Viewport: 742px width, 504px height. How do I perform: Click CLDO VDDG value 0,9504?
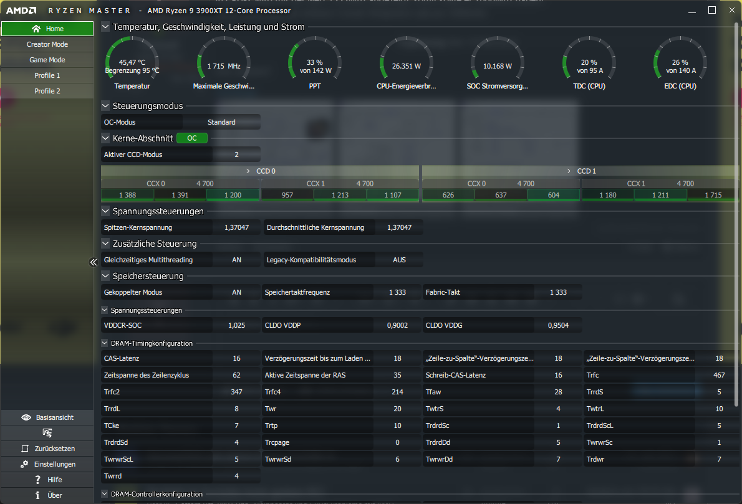(x=559, y=325)
